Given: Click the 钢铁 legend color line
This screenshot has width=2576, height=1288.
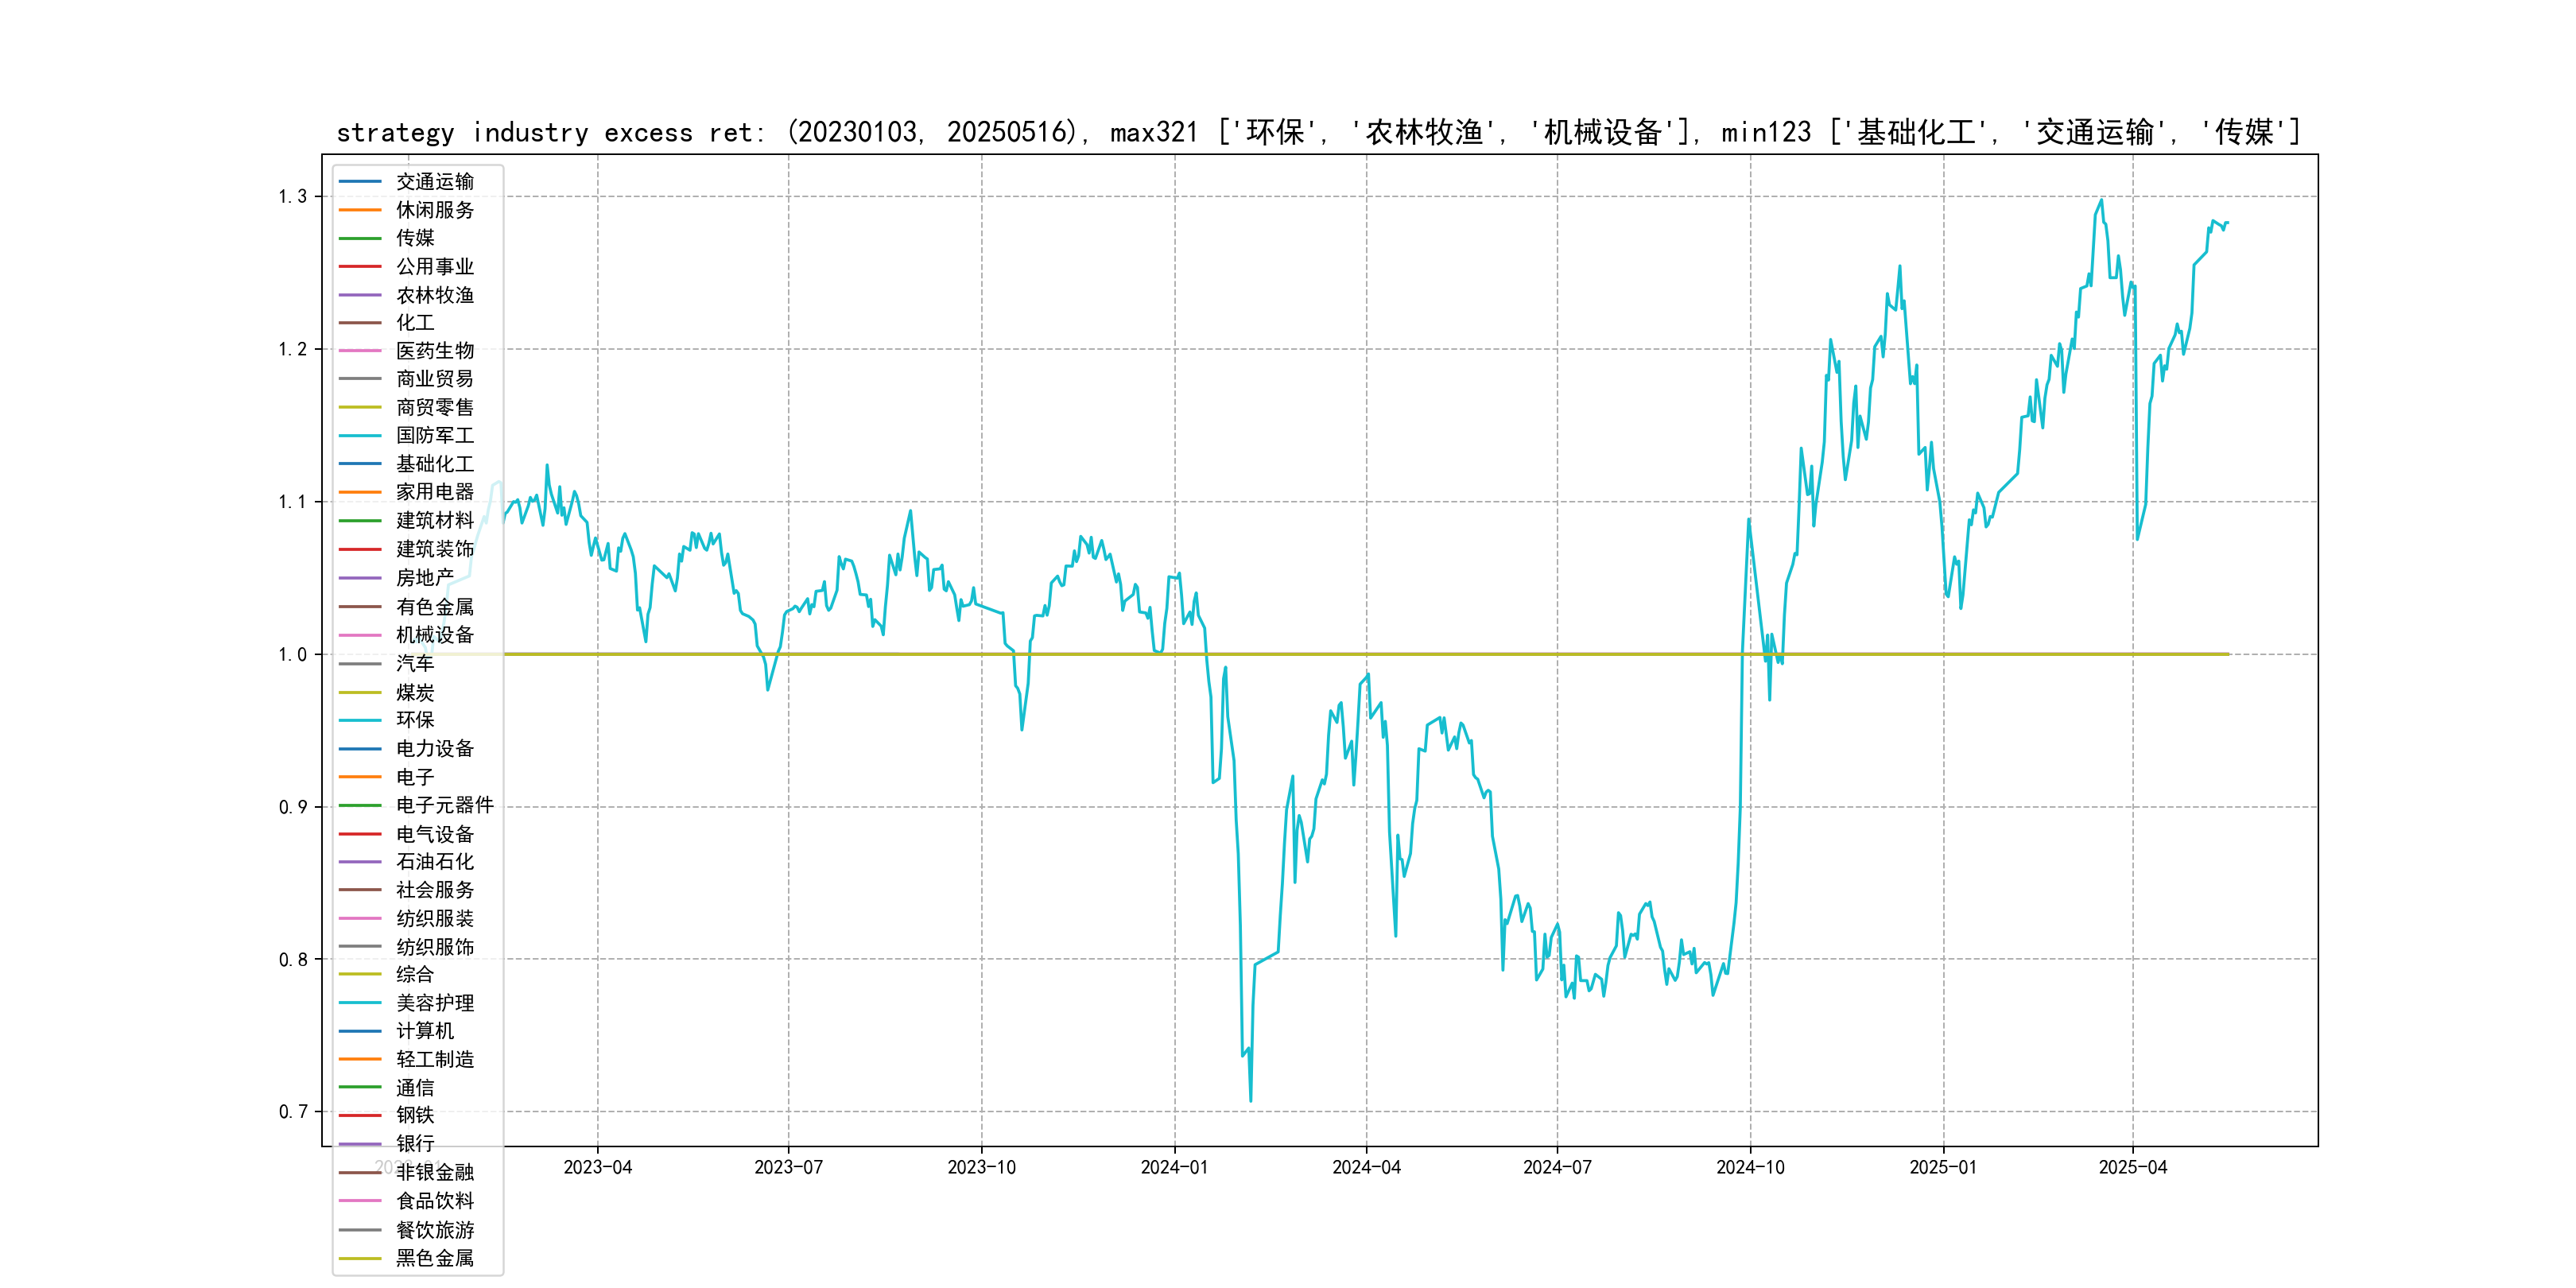Looking at the screenshot, I should [360, 1115].
